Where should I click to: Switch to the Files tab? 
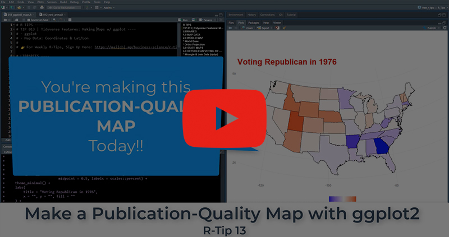coord(231,22)
